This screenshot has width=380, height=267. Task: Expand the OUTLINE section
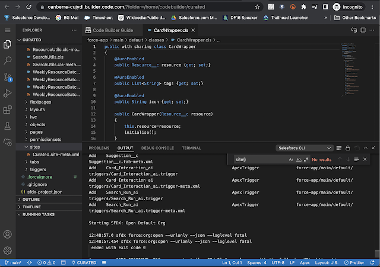click(x=31, y=200)
